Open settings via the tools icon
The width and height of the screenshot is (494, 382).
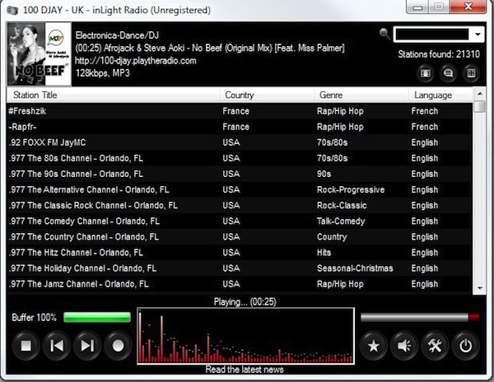pyautogui.click(x=435, y=346)
